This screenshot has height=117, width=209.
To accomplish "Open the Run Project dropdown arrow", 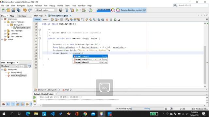I will (80, 10).
